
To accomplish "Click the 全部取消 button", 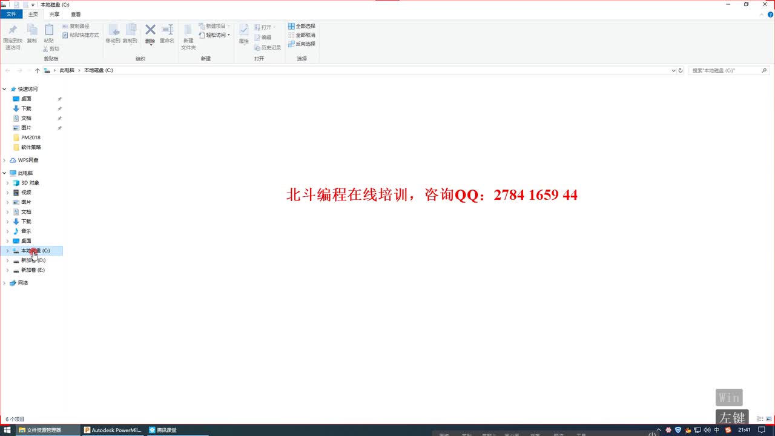I will click(302, 35).
